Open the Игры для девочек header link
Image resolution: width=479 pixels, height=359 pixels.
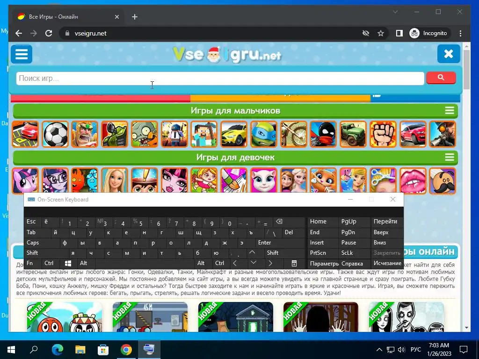tap(235, 157)
